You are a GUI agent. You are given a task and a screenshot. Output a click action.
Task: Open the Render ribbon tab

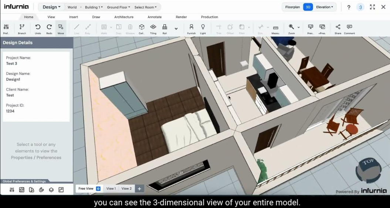point(181,17)
